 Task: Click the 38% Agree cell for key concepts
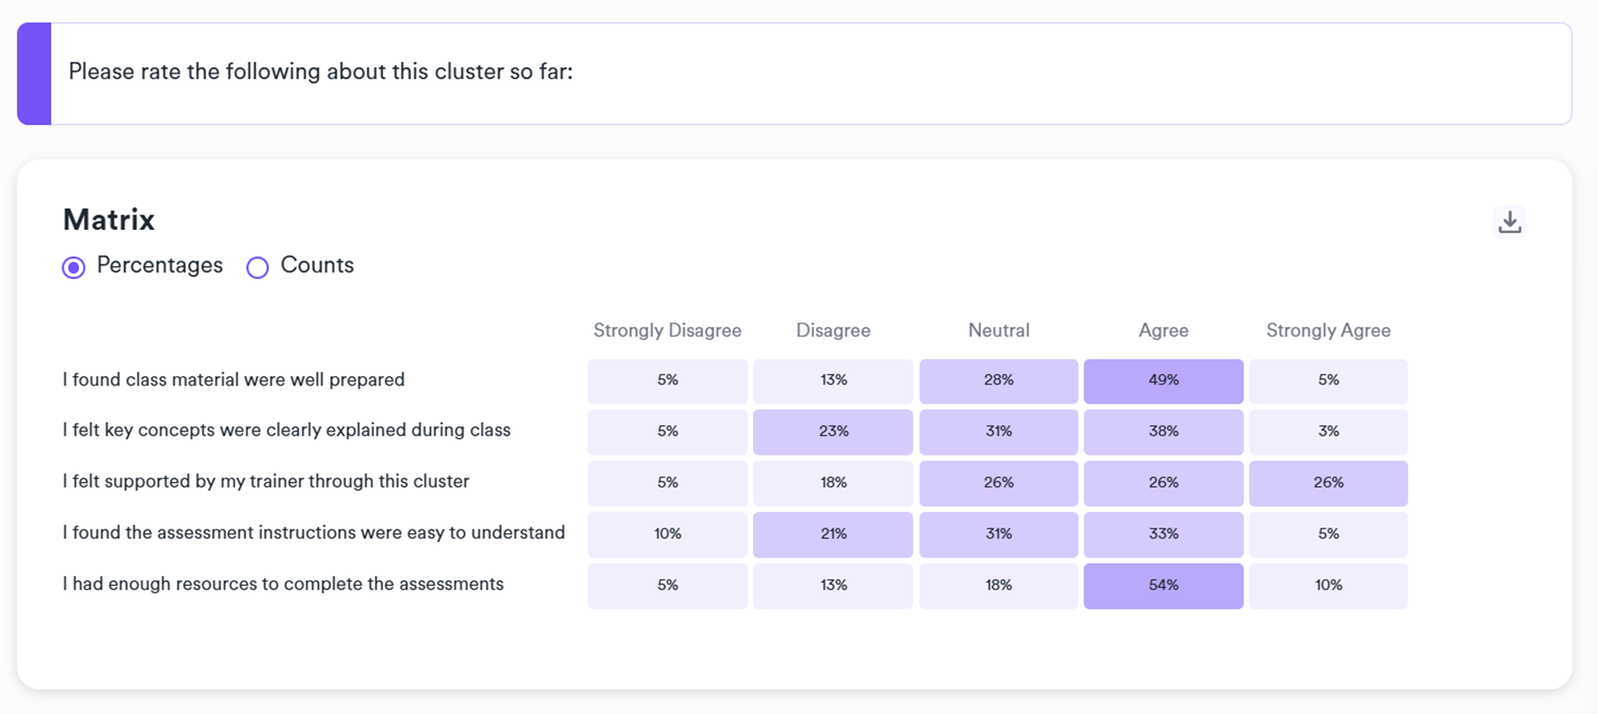click(x=1162, y=432)
